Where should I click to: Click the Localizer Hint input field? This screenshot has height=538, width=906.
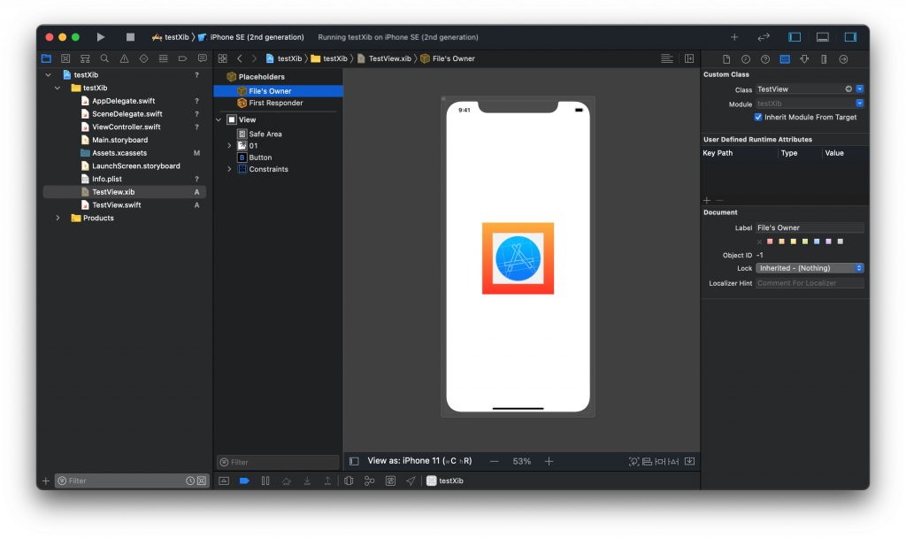pos(809,283)
